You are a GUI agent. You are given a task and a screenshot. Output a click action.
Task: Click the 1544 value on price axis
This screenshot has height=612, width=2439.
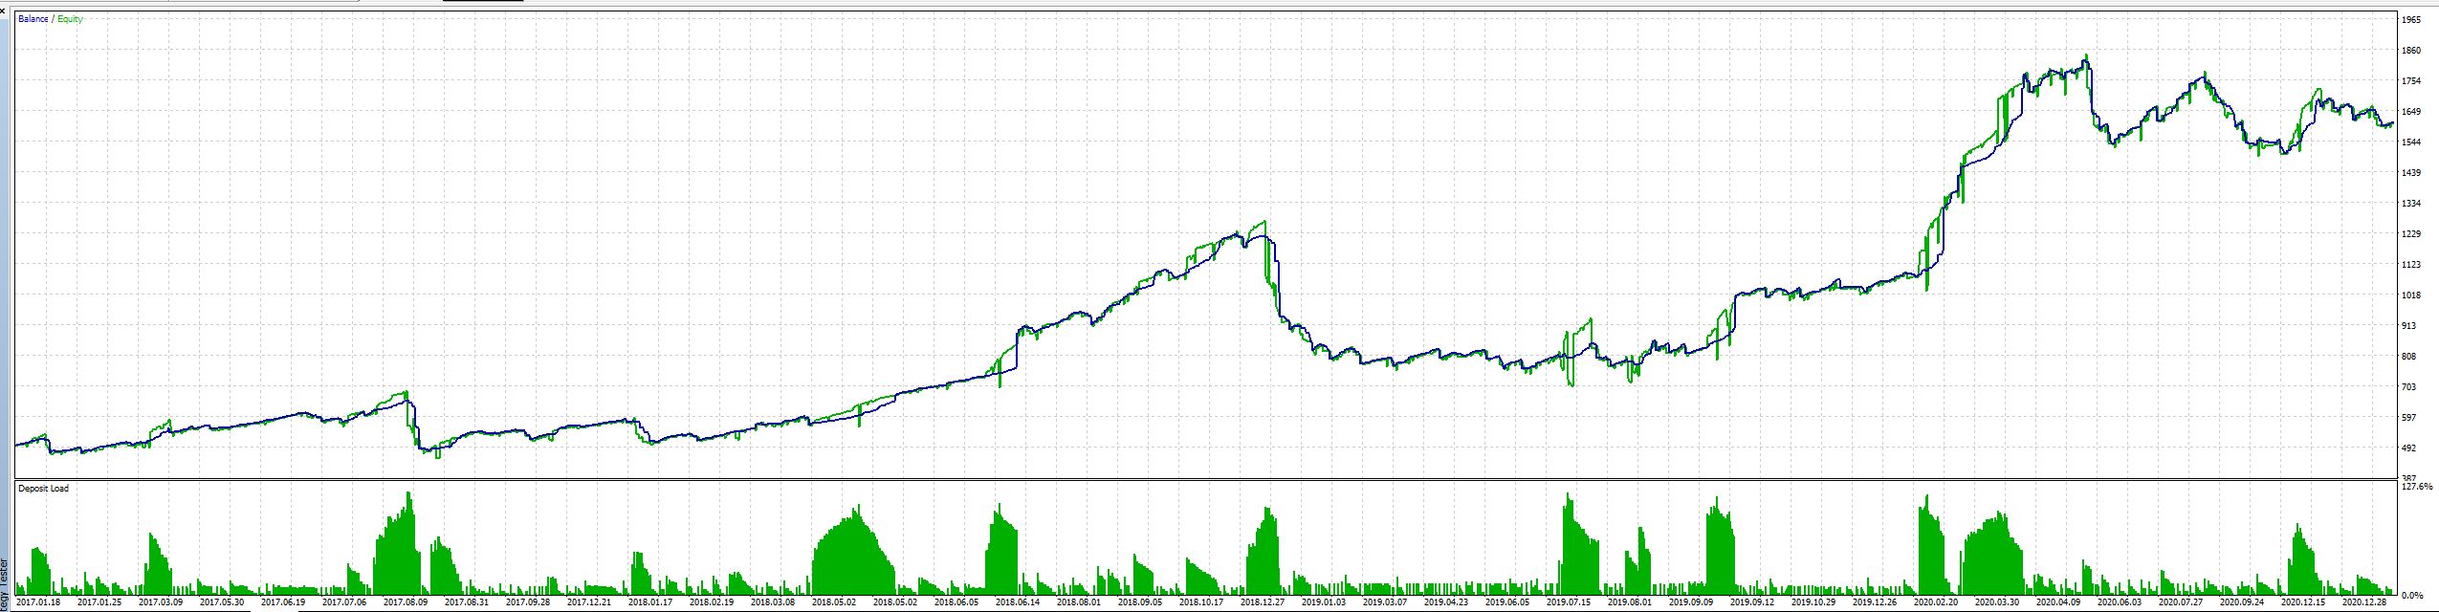click(2411, 142)
